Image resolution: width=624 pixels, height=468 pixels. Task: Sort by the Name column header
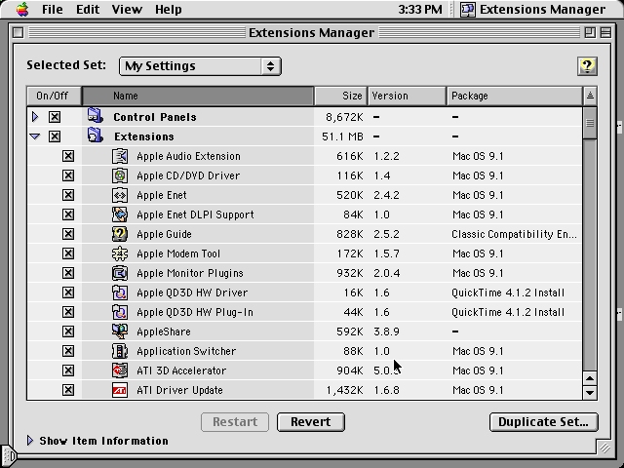pos(198,96)
